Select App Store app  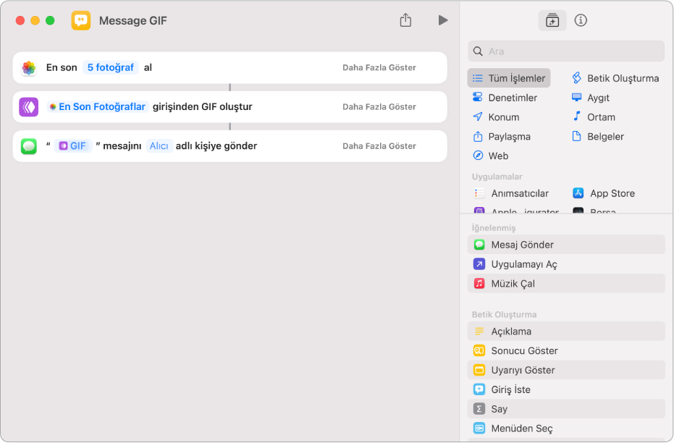604,193
